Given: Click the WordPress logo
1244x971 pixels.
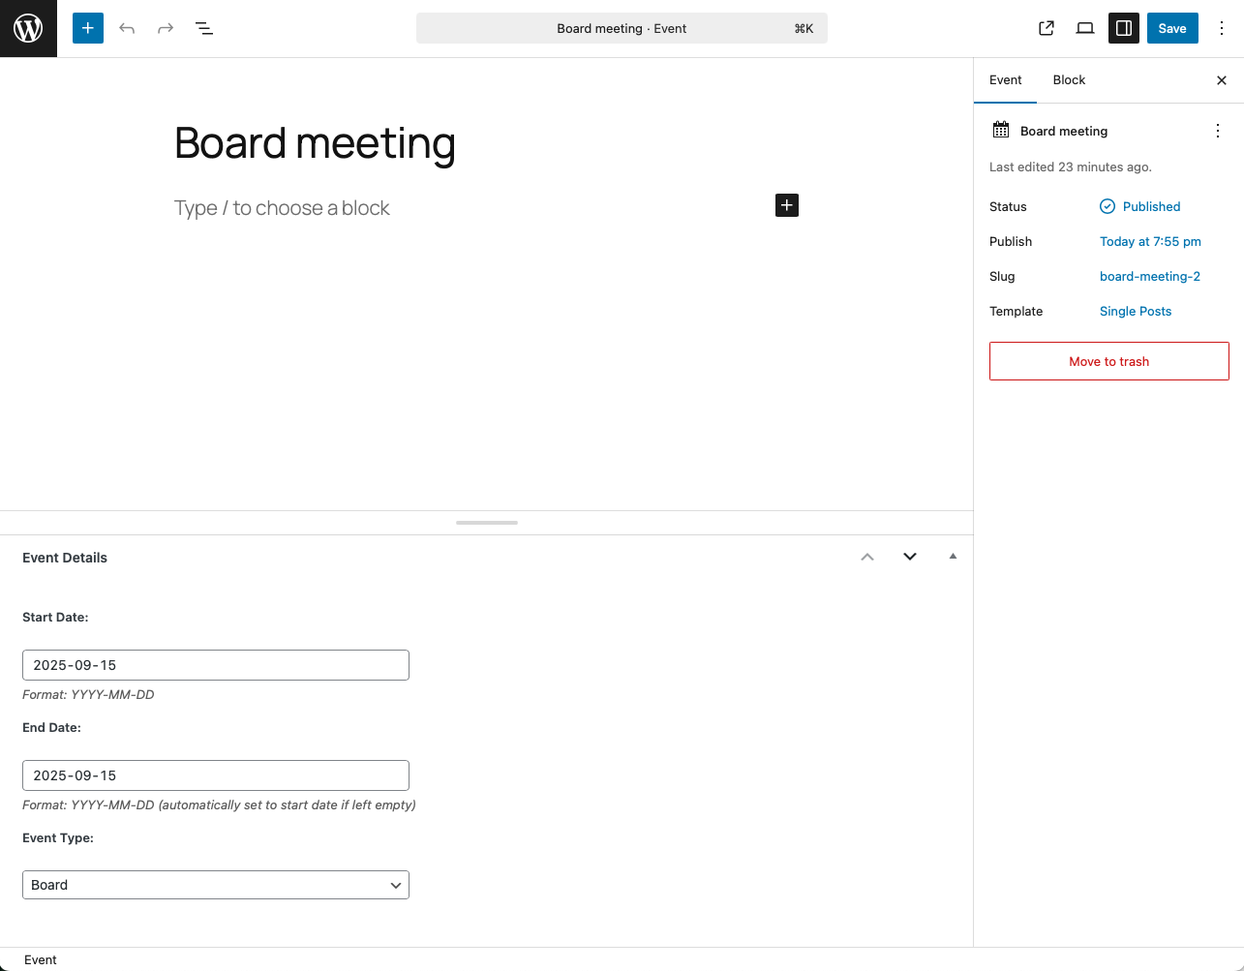Looking at the screenshot, I should tap(27, 28).
